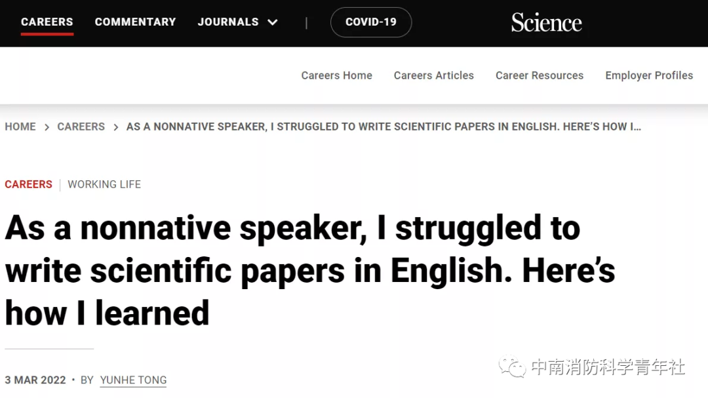Open the CAREERS top navigation tab
Screen dimensions: 708x398
tap(47, 22)
